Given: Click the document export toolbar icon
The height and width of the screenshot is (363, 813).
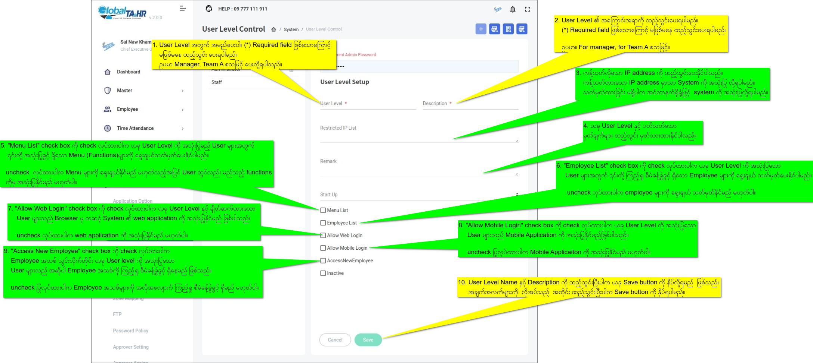Looking at the screenshot, I should coord(508,29).
